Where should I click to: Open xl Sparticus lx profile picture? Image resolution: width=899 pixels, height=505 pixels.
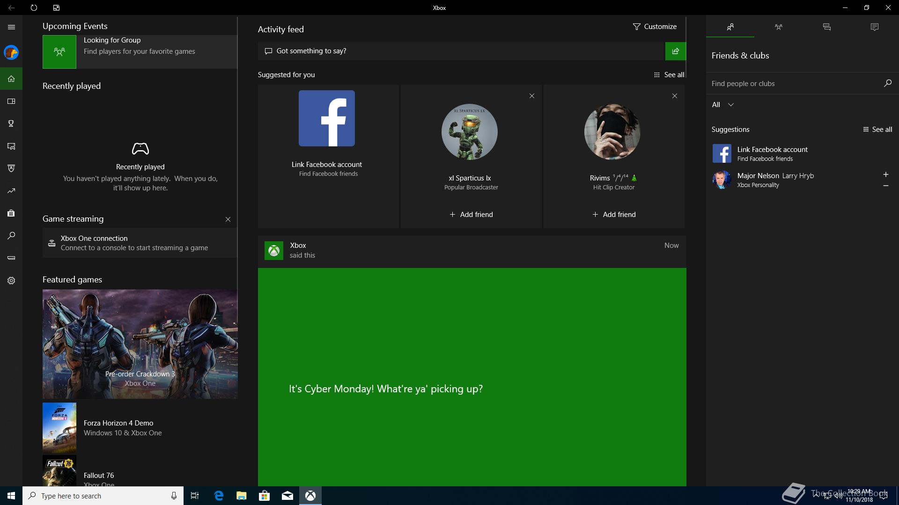(470, 132)
